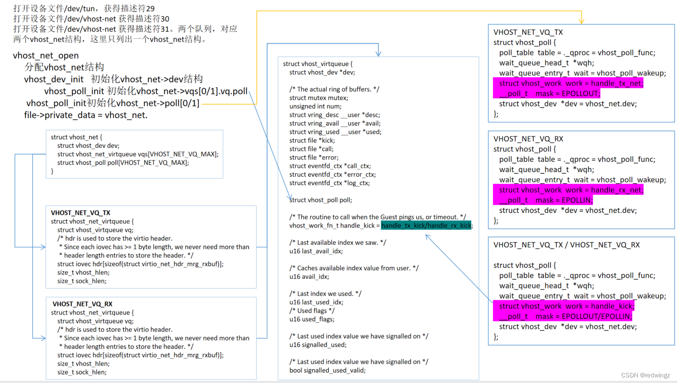Click the line "打开设备文件/dev/vhost-net 获得描述符30"

[x=91, y=19]
